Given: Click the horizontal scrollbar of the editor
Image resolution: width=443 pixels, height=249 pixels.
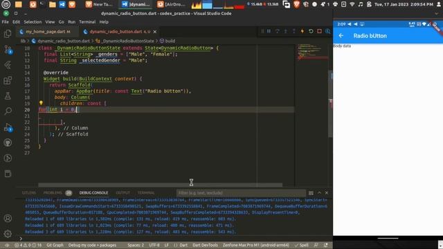Looking at the screenshot, I should (x=160, y=185).
